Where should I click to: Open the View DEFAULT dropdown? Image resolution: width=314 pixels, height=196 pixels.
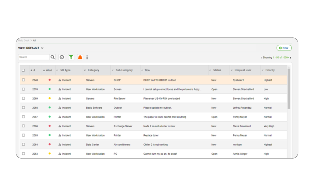click(x=32, y=48)
